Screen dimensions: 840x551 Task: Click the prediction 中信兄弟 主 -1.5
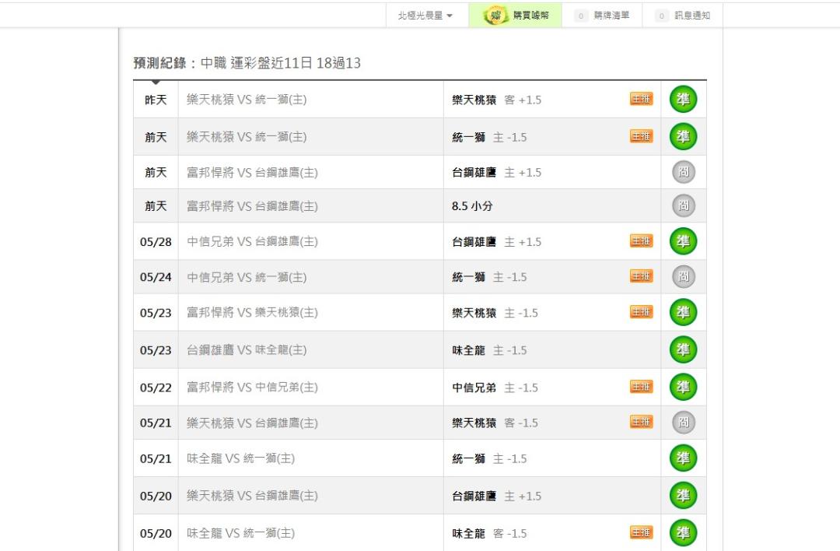point(495,388)
